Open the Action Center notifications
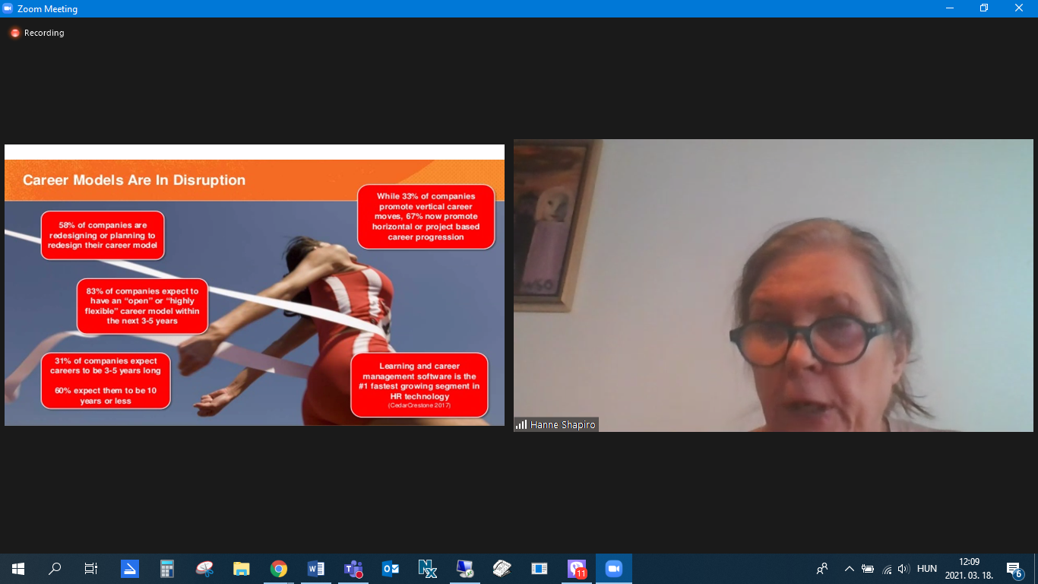Screen dimensions: 1038x584 1014,569
